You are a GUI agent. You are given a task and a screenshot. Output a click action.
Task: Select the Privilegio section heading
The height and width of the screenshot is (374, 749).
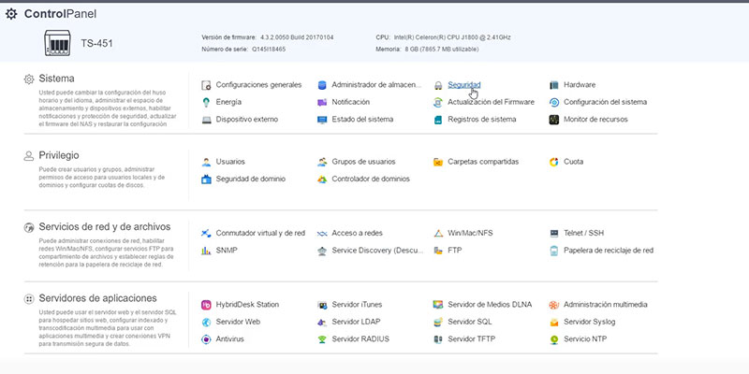pyautogui.click(x=59, y=155)
